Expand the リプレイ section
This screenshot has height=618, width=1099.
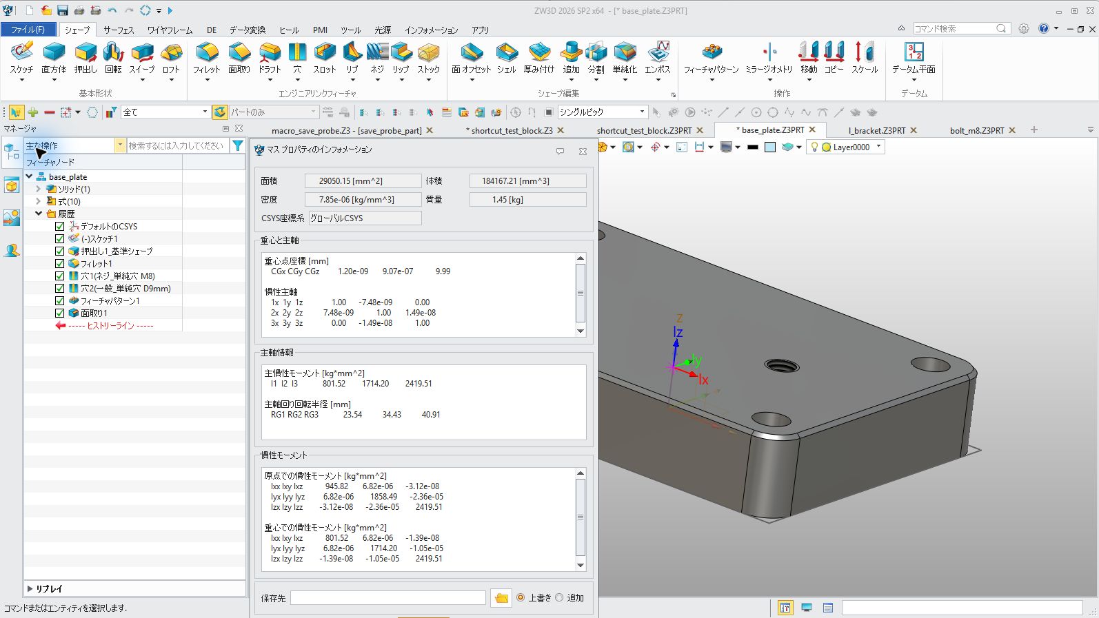pos(30,588)
